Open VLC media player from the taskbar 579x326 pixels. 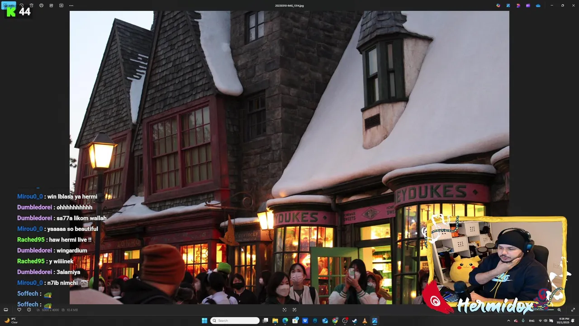pyautogui.click(x=365, y=321)
